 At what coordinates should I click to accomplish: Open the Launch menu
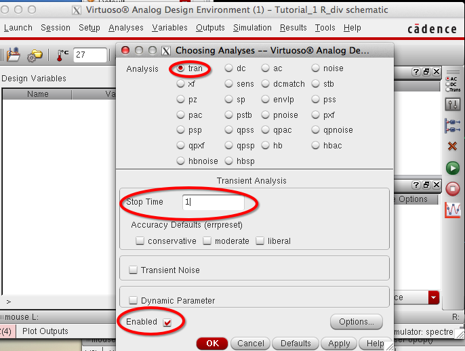tap(18, 28)
